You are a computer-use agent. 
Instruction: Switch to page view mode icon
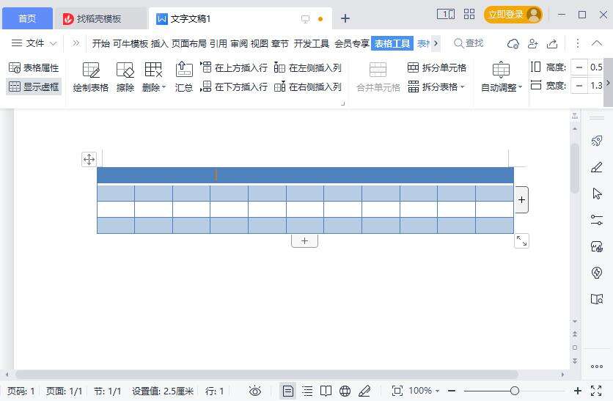[288, 391]
